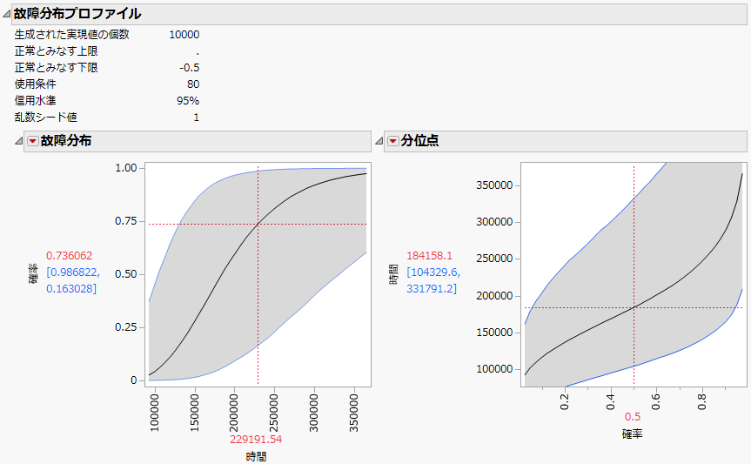The image size is (751, 464).
Task: Click the 0.4 tick on quantile x-axis
Action: point(611,401)
